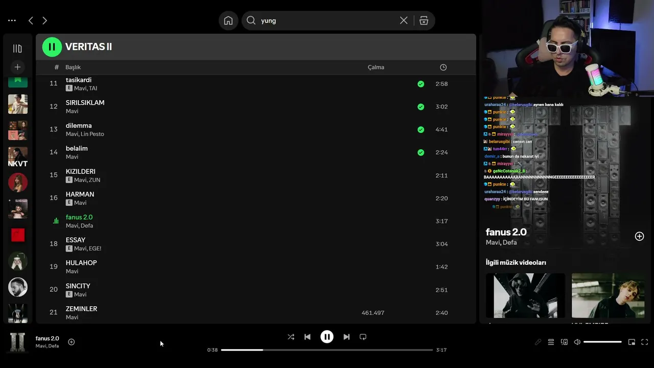Clear the search field with the X

click(404, 20)
